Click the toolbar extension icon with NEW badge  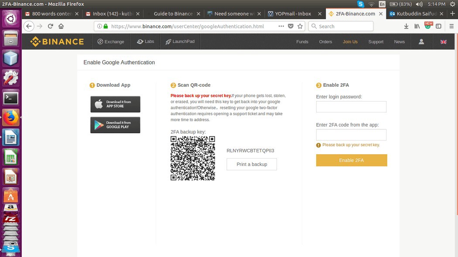click(x=428, y=26)
